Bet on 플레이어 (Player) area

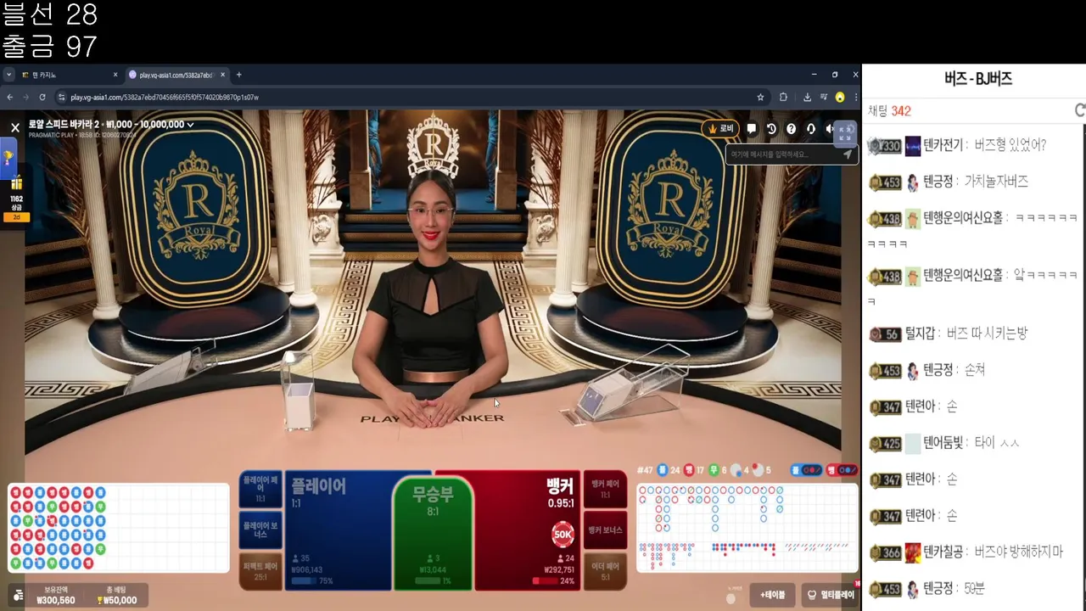pyautogui.click(x=339, y=530)
